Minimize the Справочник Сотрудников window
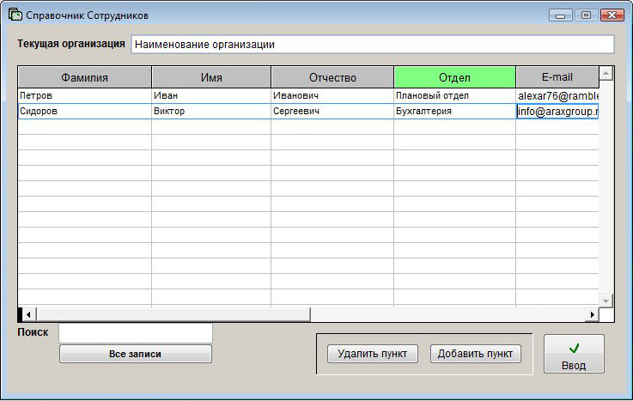This screenshot has width=633, height=401. (560, 15)
